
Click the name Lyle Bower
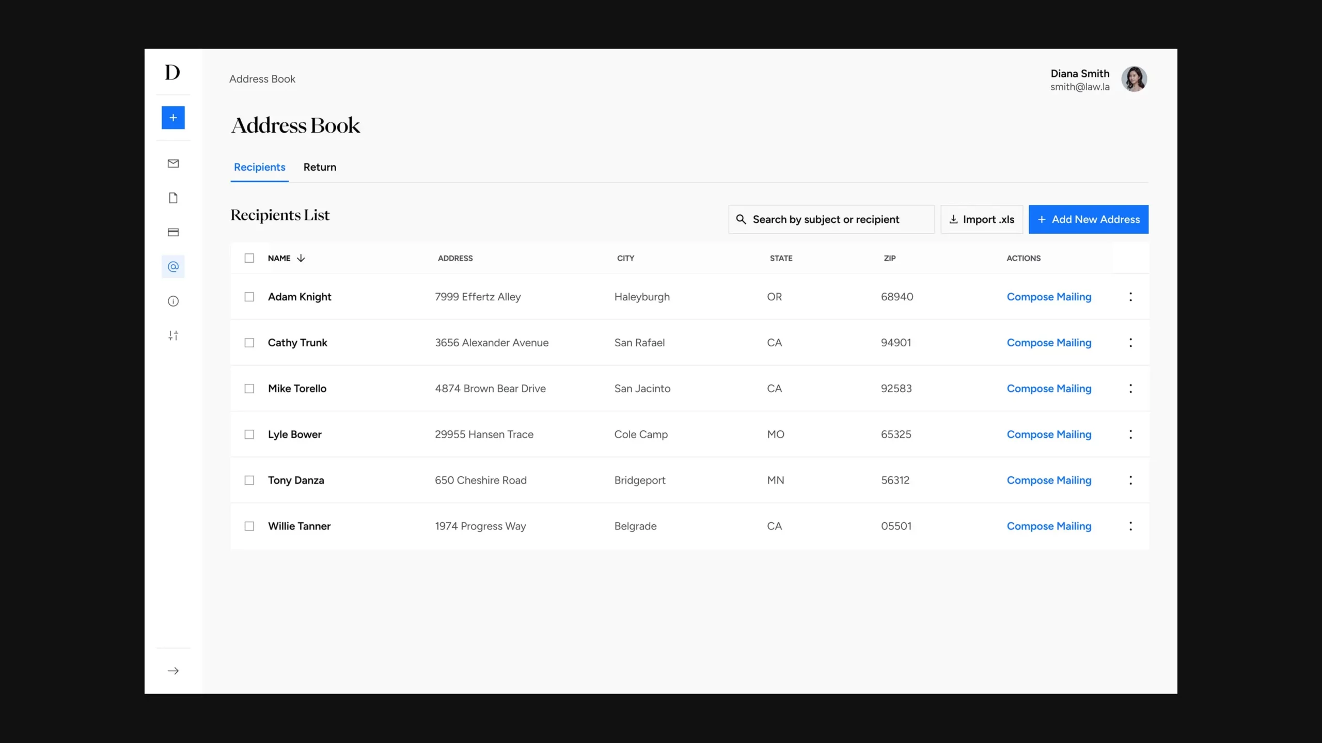pos(294,434)
